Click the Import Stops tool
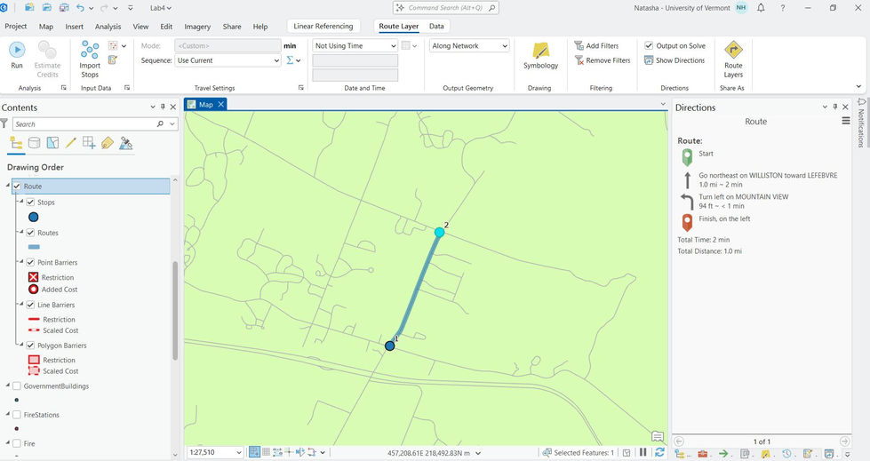 90,59
